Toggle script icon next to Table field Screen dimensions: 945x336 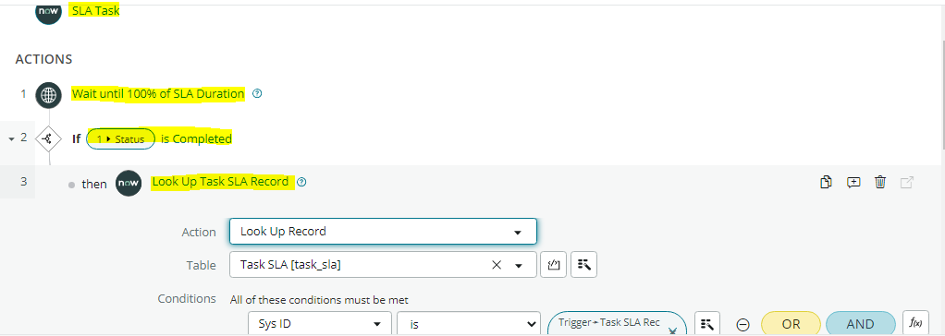point(553,264)
